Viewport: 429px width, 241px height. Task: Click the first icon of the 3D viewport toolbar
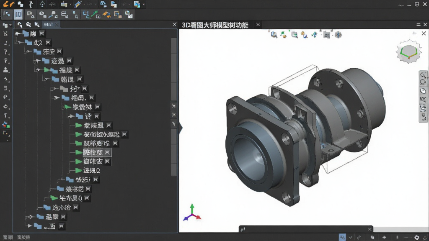[274, 35]
